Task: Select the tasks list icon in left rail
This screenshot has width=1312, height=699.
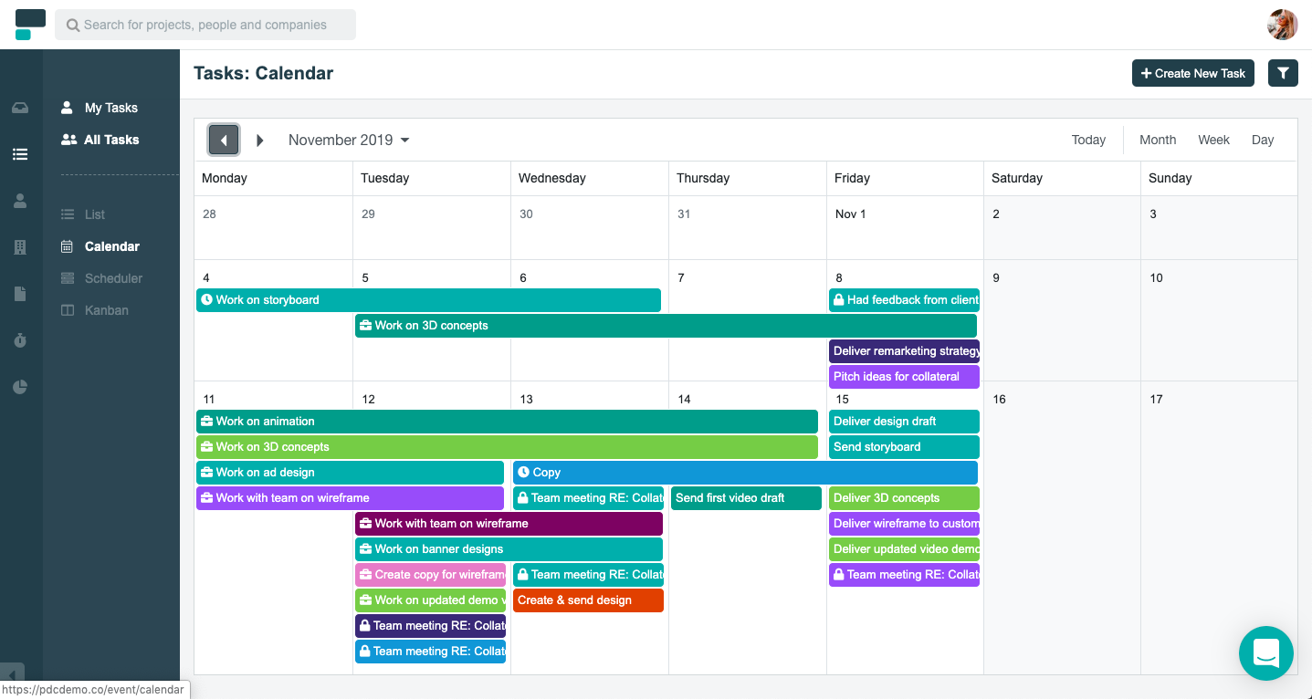Action: tap(20, 154)
